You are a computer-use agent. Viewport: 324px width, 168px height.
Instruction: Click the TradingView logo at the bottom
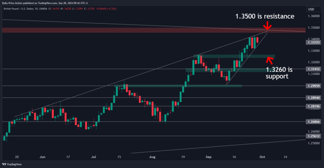[x=12, y=164]
